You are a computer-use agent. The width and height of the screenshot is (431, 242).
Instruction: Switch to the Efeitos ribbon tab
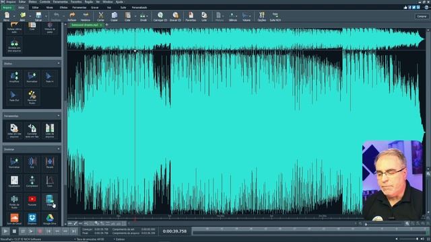[x=63, y=7]
